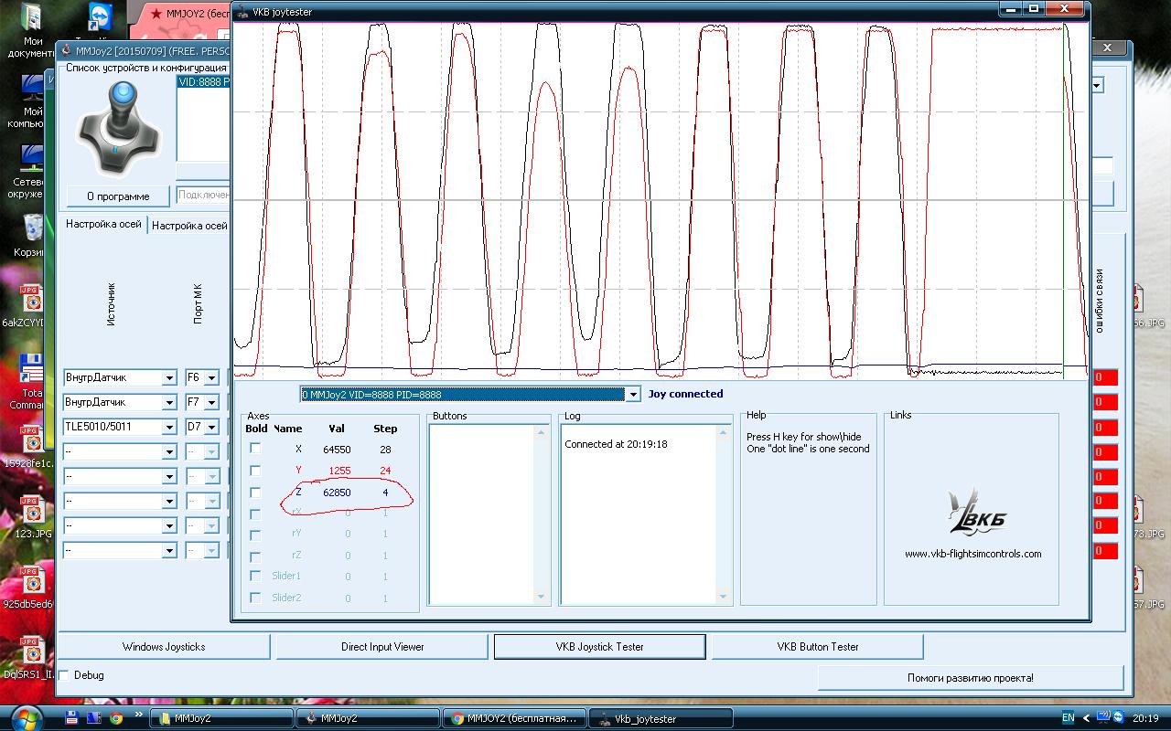Click the VKB joytester title bar icon
The height and width of the screenshot is (731, 1171).
point(242,11)
